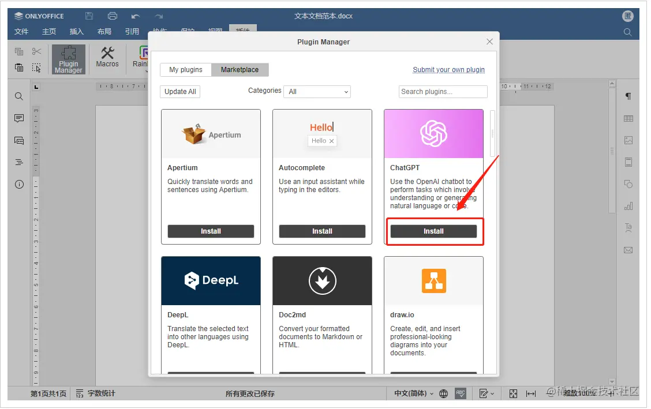The height and width of the screenshot is (409, 651).
Task: Open the Autocomplete plugin card image
Action: [322, 134]
